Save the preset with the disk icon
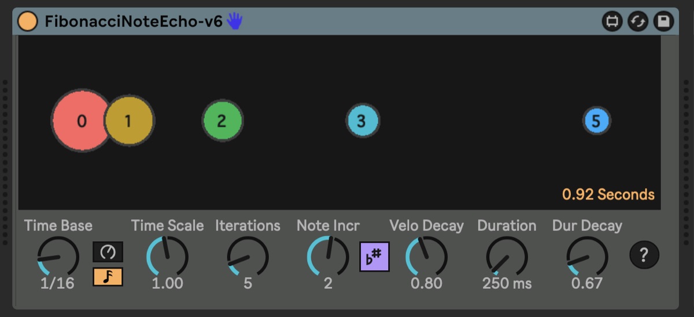Screen dimensions: 694x317 [663, 22]
